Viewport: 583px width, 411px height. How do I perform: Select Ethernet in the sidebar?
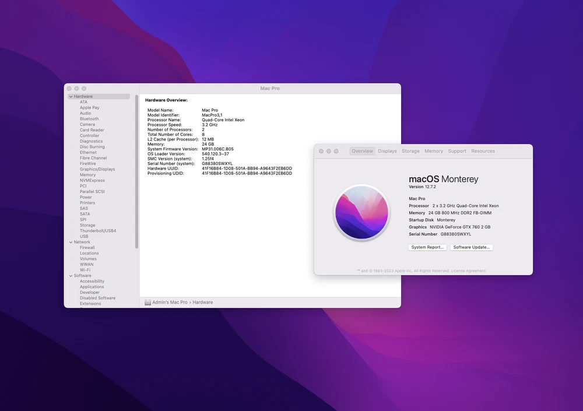tap(88, 152)
